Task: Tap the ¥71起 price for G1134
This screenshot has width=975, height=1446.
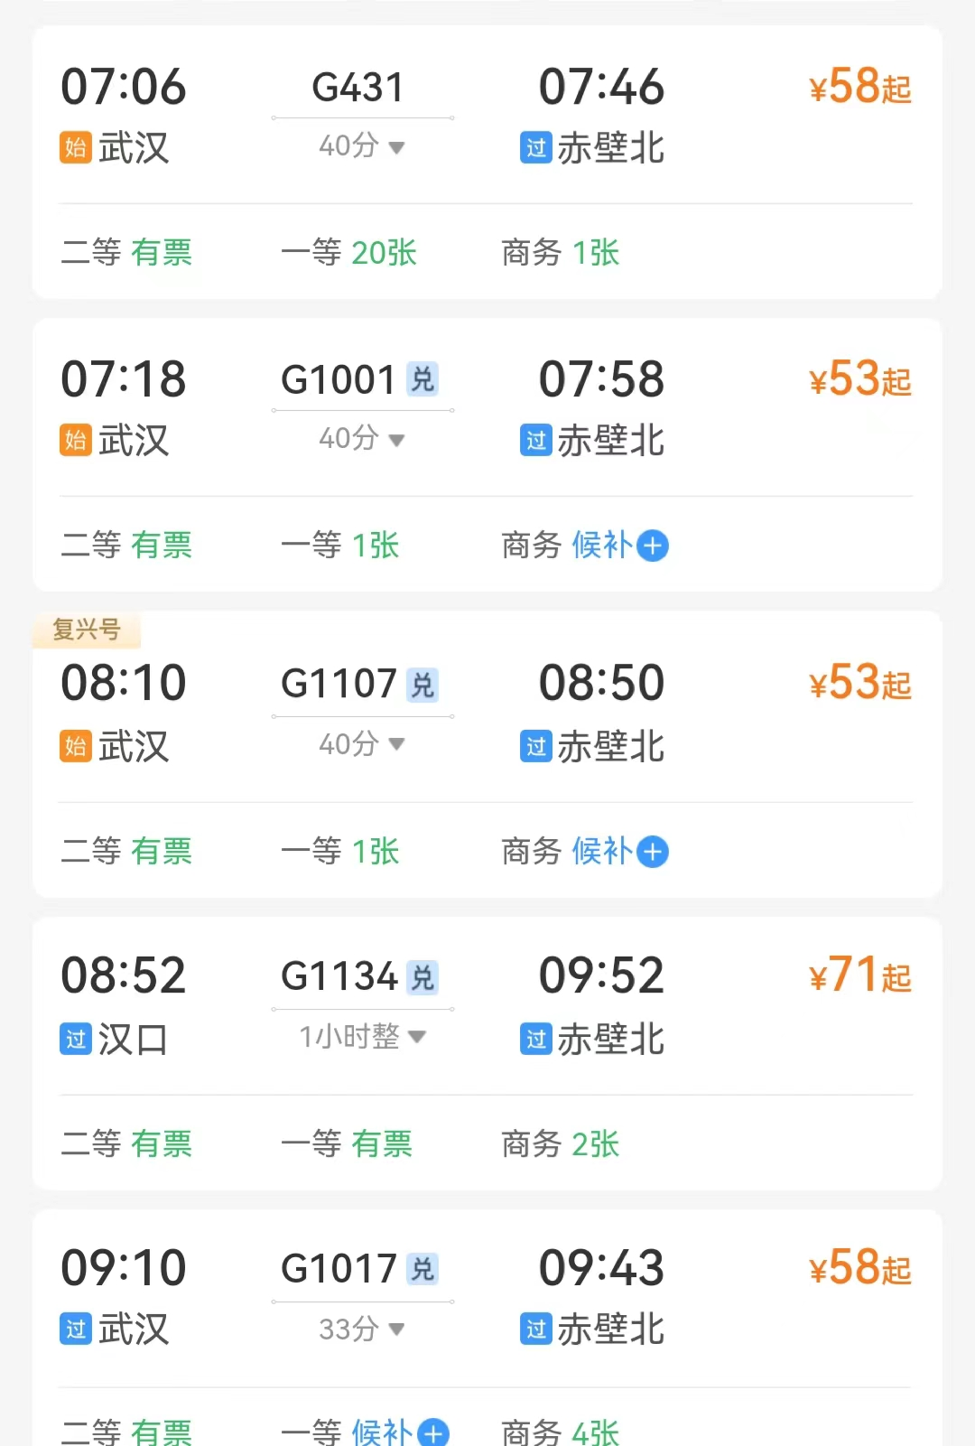Action: pyautogui.click(x=859, y=975)
